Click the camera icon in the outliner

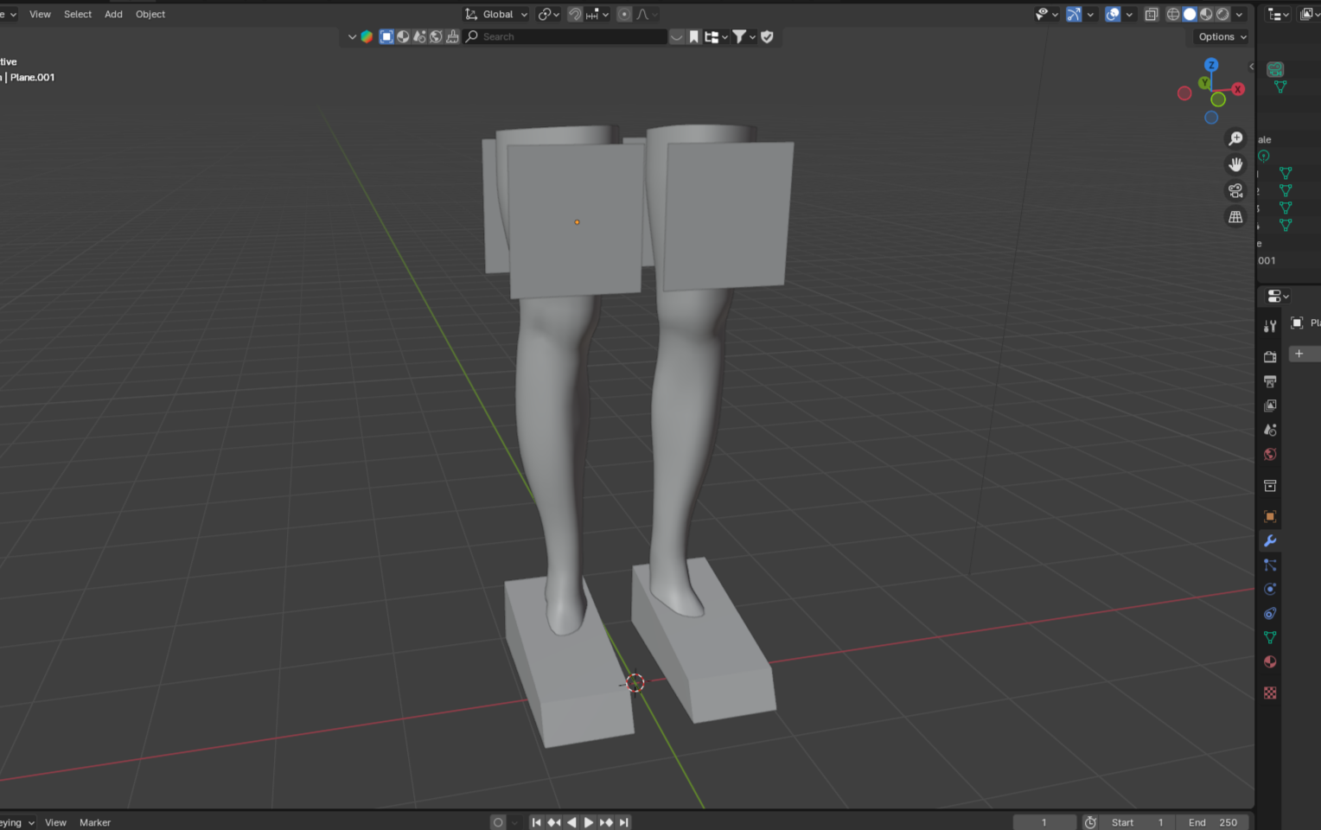[x=1275, y=69]
